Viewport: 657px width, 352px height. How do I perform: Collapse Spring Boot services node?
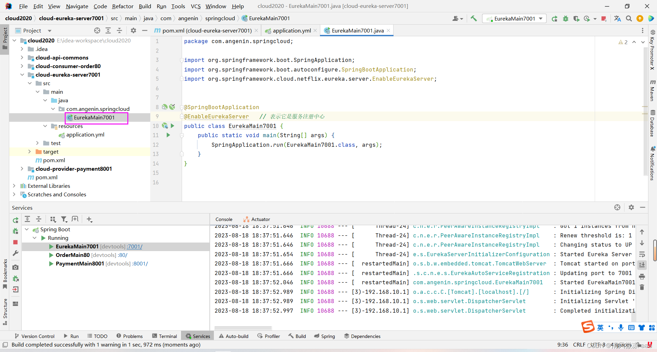[x=27, y=229]
